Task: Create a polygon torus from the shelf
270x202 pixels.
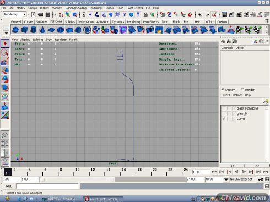Action: [x=60, y=30]
